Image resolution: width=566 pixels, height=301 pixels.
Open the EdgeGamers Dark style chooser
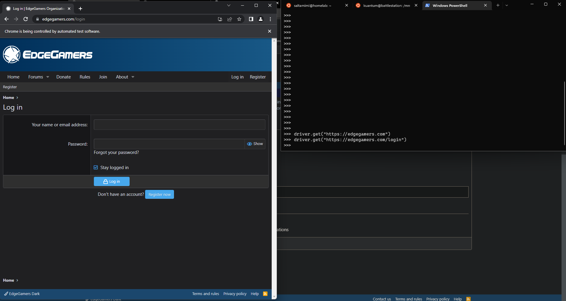click(22, 294)
